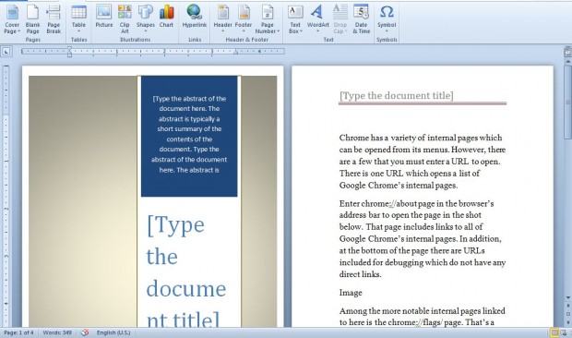Image resolution: width=572 pixels, height=338 pixels.
Task: Toggle the tab stop selector at ruler corner
Action: pos(6,52)
